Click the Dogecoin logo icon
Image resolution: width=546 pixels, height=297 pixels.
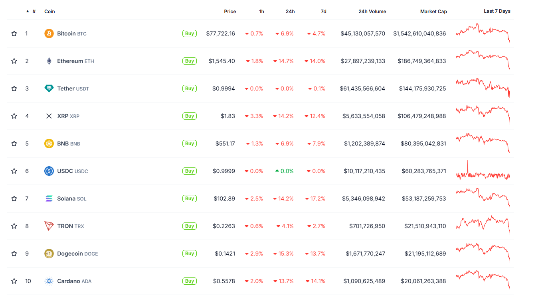pyautogui.click(x=49, y=253)
